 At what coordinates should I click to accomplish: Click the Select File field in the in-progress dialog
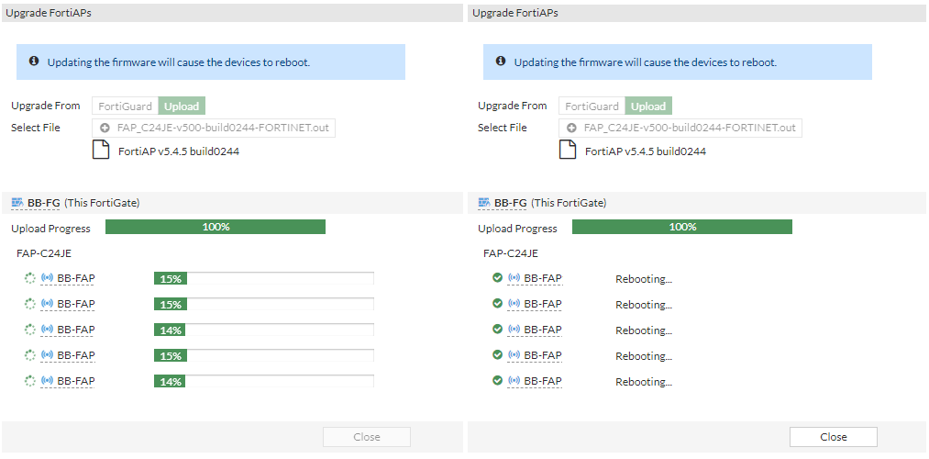click(214, 128)
